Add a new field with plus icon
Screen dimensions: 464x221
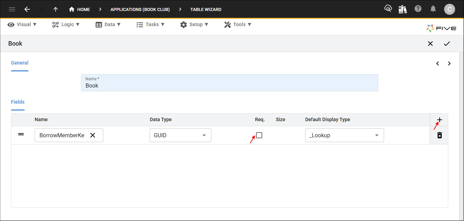[x=440, y=120]
